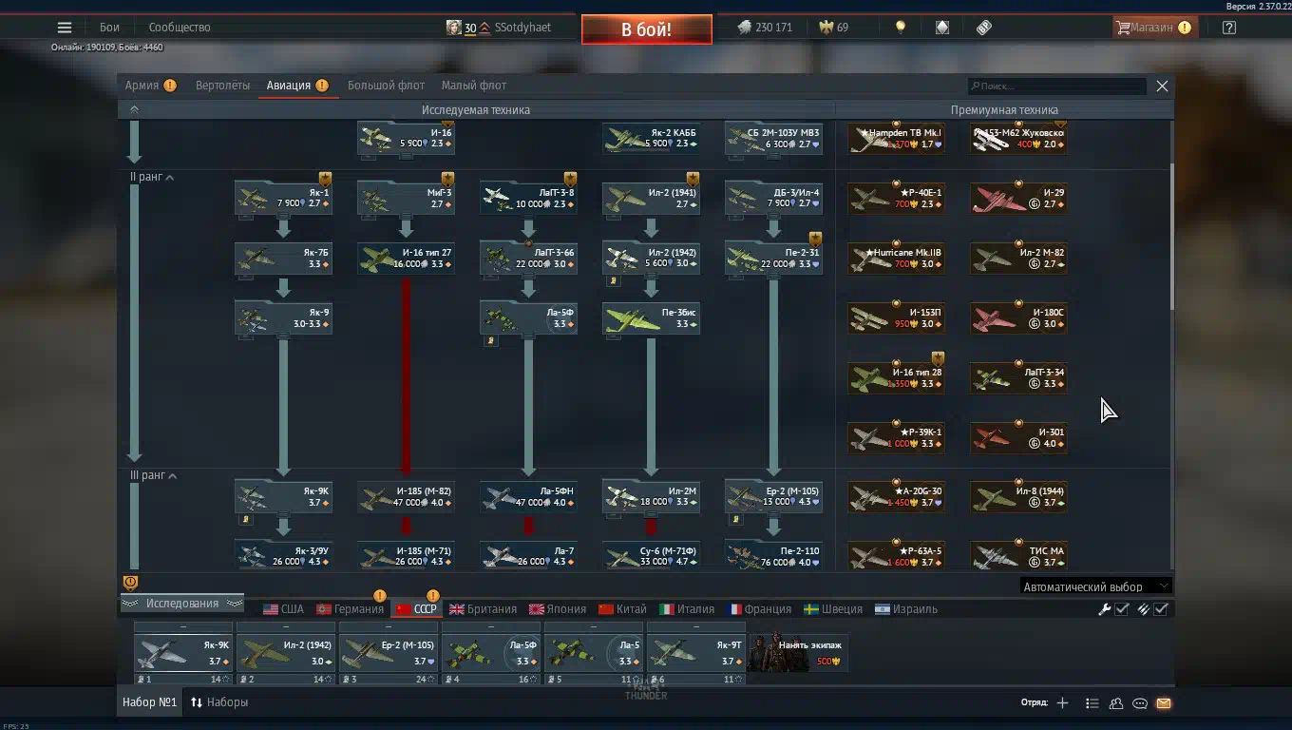The image size is (1292, 730).
Task: Switch to the Армия tab
Action: pyautogui.click(x=150, y=86)
